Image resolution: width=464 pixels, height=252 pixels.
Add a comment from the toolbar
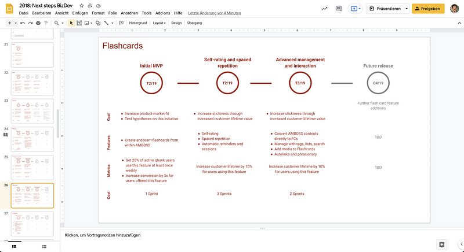(121, 23)
